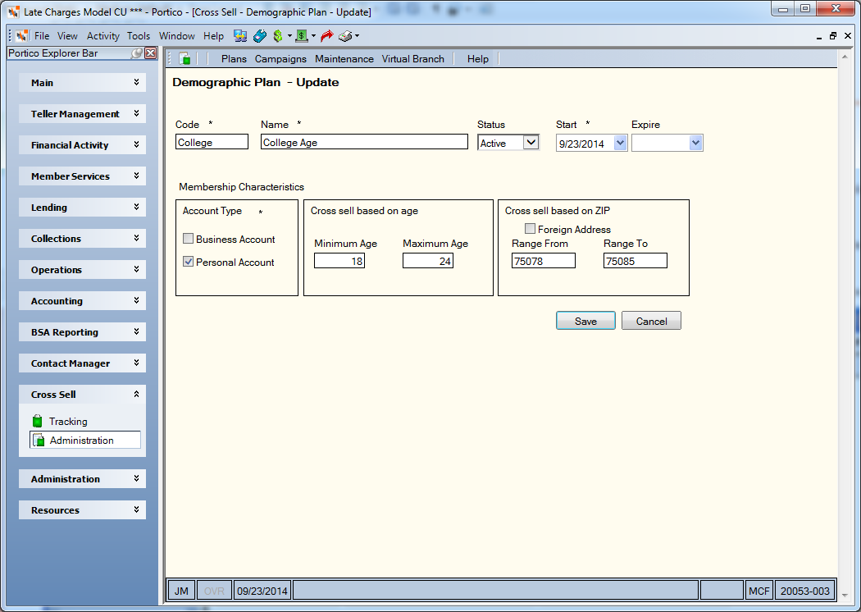The width and height of the screenshot is (861, 612).
Task: Click the network computers toolbar icon
Action: tap(240, 36)
